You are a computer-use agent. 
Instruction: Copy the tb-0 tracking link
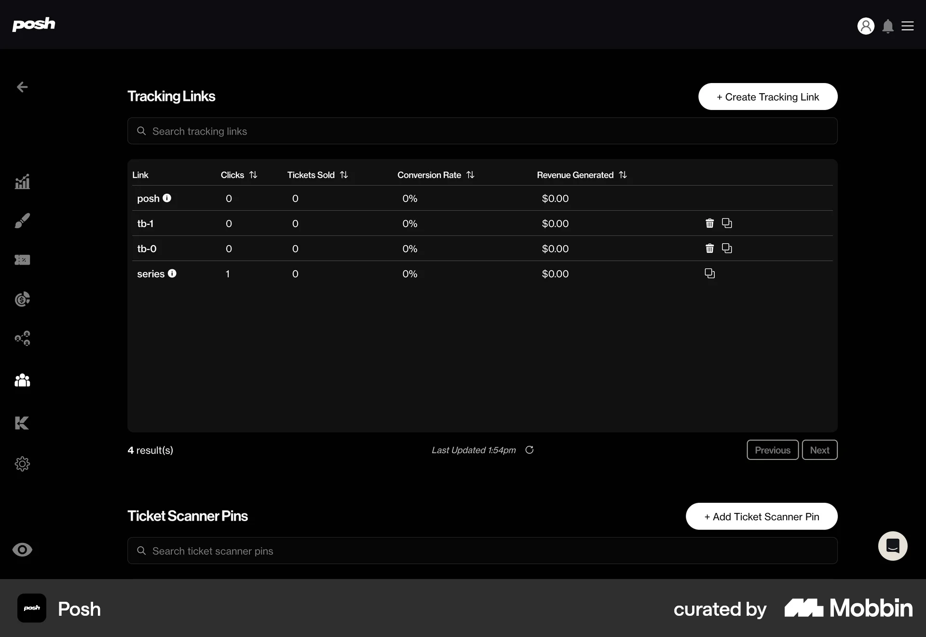pyautogui.click(x=726, y=248)
